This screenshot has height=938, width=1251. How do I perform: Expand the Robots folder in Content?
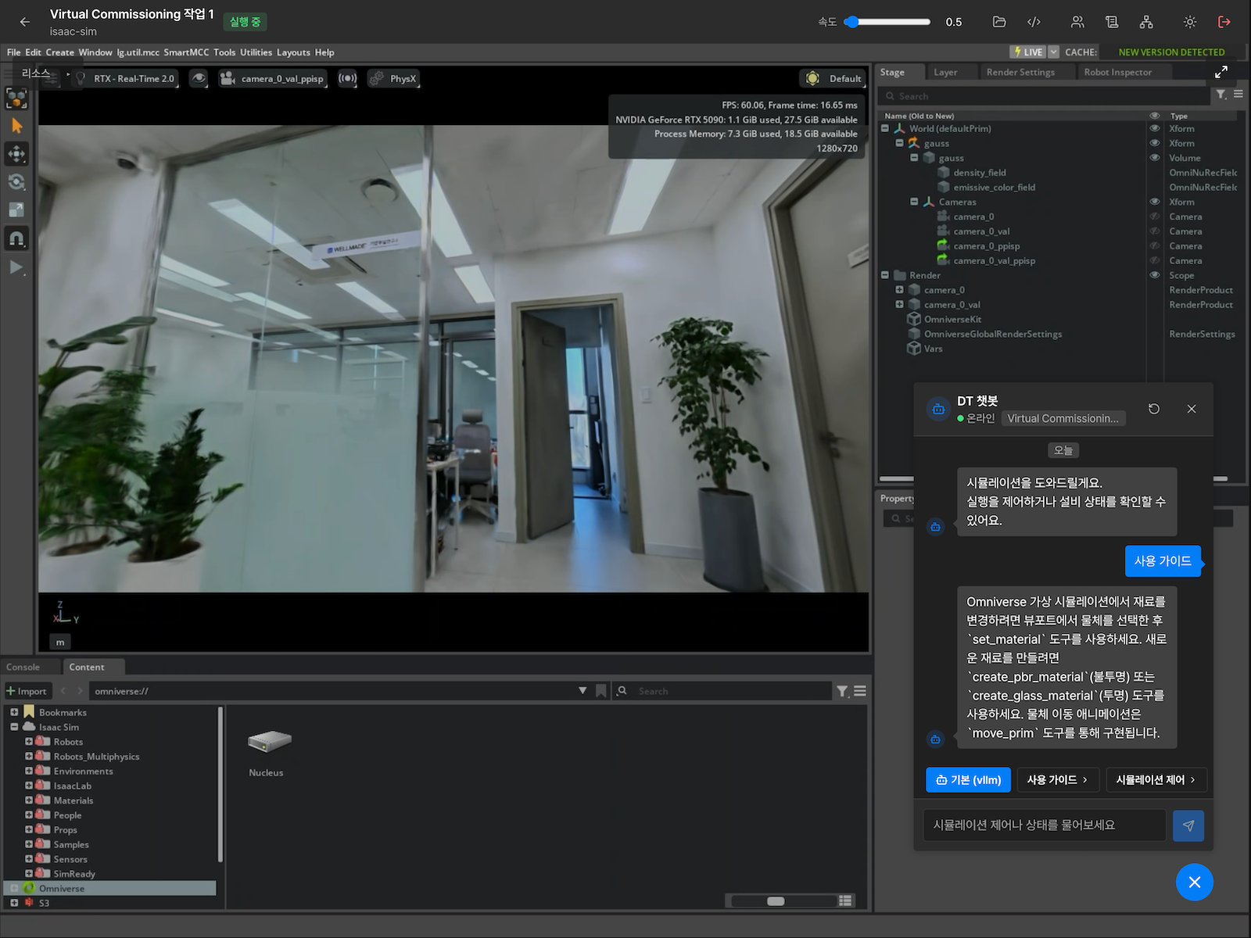pyautogui.click(x=29, y=742)
